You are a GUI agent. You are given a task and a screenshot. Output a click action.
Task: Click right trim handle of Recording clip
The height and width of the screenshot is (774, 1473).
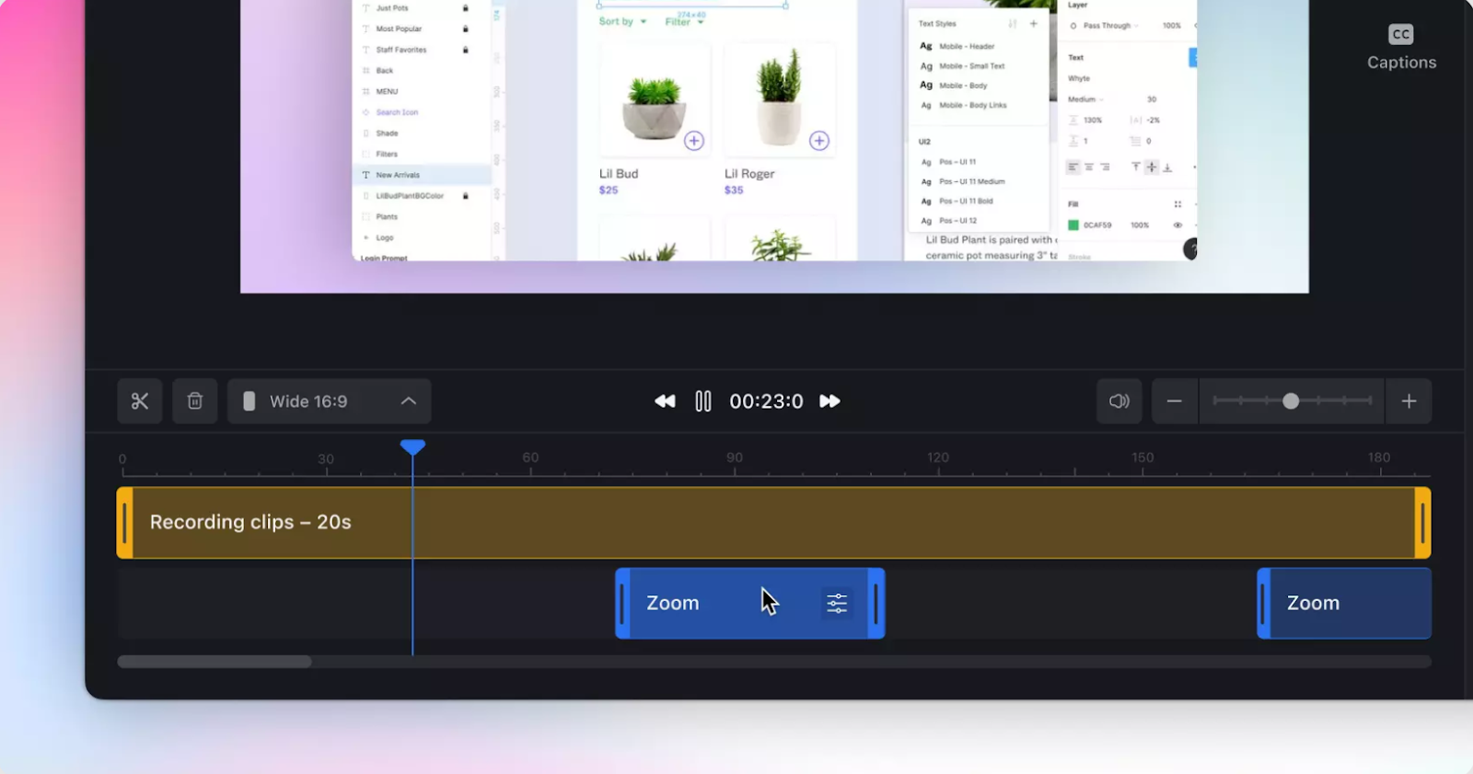coord(1422,523)
